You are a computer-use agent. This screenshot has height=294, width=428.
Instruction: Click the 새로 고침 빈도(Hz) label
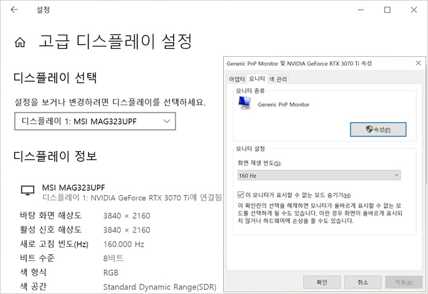click(54, 244)
